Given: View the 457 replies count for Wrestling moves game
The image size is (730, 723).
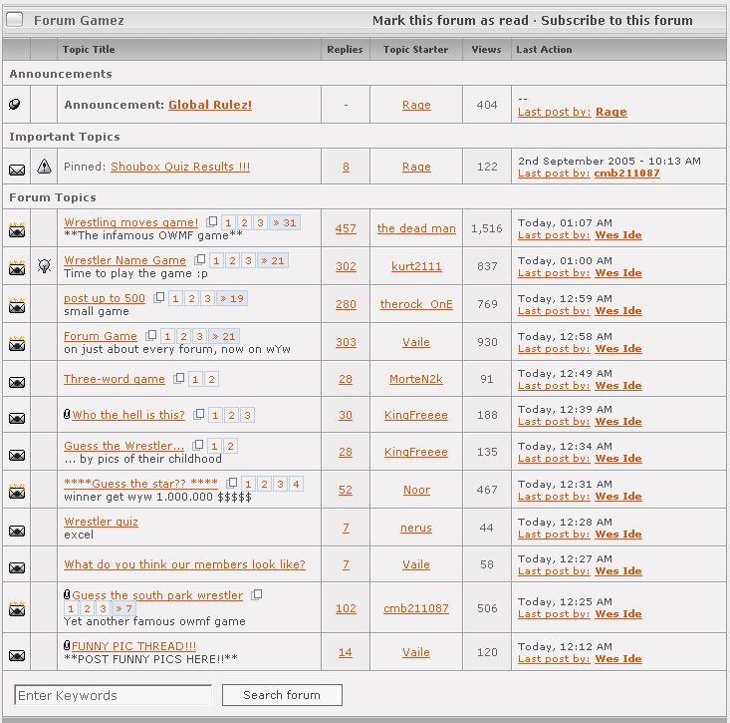Looking at the screenshot, I should tap(346, 228).
